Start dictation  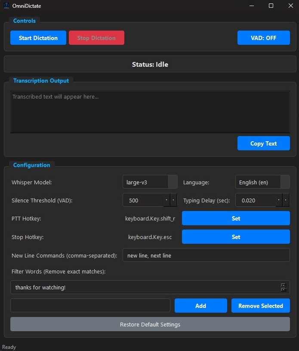click(38, 37)
